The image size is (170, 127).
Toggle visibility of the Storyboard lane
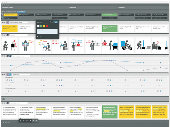(5, 35)
